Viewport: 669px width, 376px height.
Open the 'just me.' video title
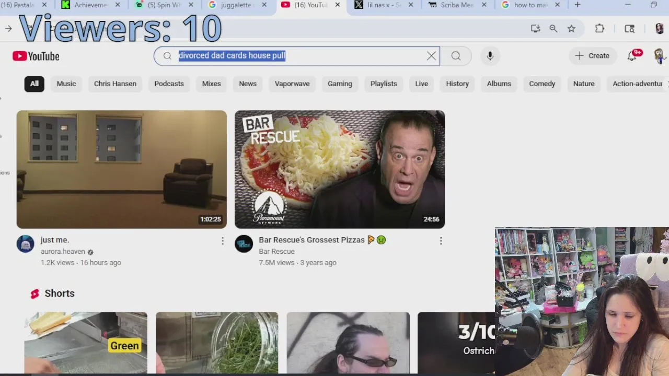55,240
